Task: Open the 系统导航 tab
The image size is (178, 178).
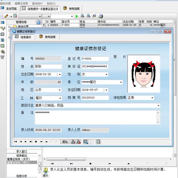Action: [9, 9]
